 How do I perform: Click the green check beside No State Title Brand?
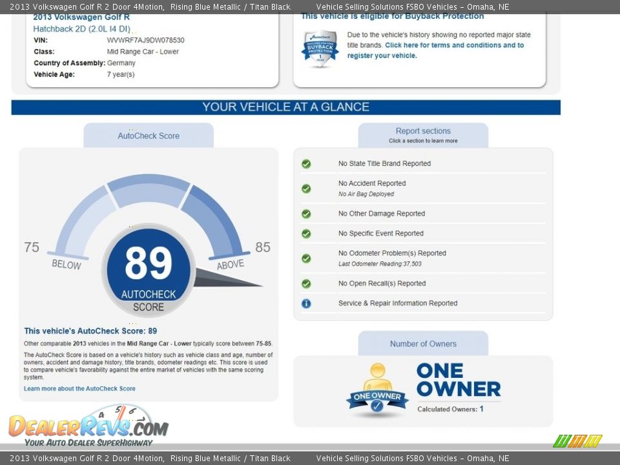coord(306,164)
